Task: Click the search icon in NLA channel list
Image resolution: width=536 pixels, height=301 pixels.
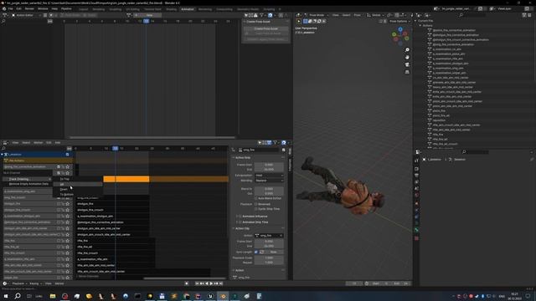Action: 3,149
